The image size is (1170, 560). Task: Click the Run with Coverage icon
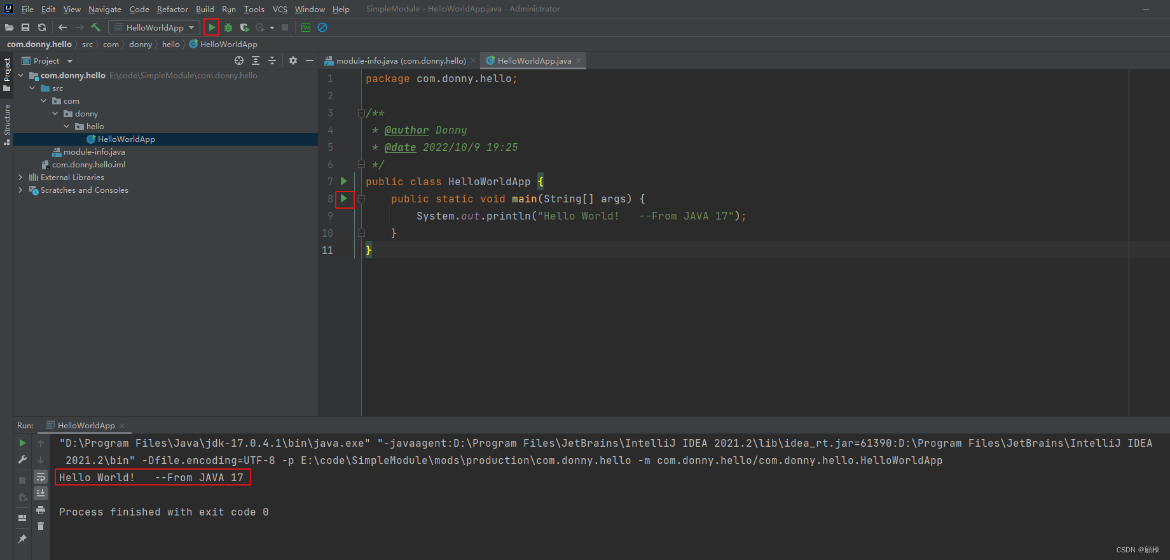click(x=244, y=27)
